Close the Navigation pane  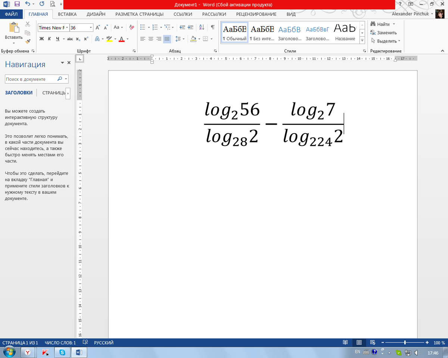click(x=69, y=63)
